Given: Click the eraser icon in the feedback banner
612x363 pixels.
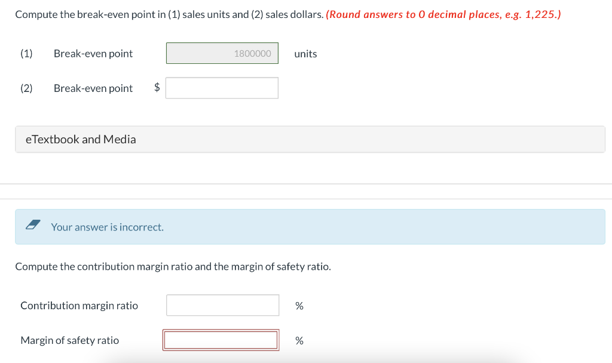Looking at the screenshot, I should pos(33,226).
